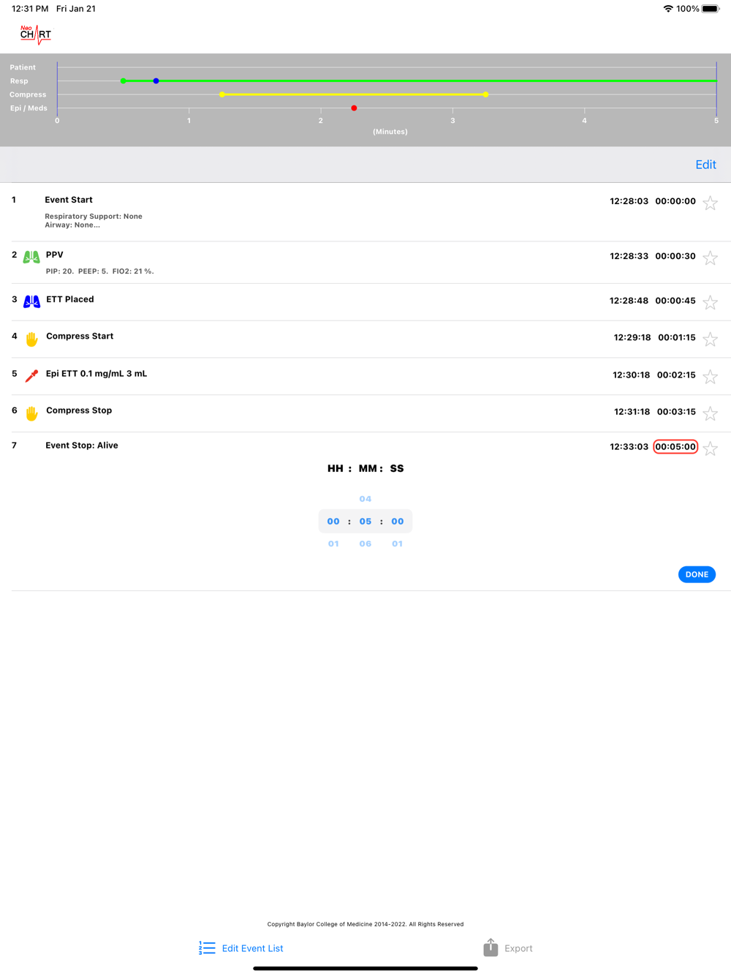Tap the Compress label in timeline chart
The image size is (731, 976).
tap(28, 94)
